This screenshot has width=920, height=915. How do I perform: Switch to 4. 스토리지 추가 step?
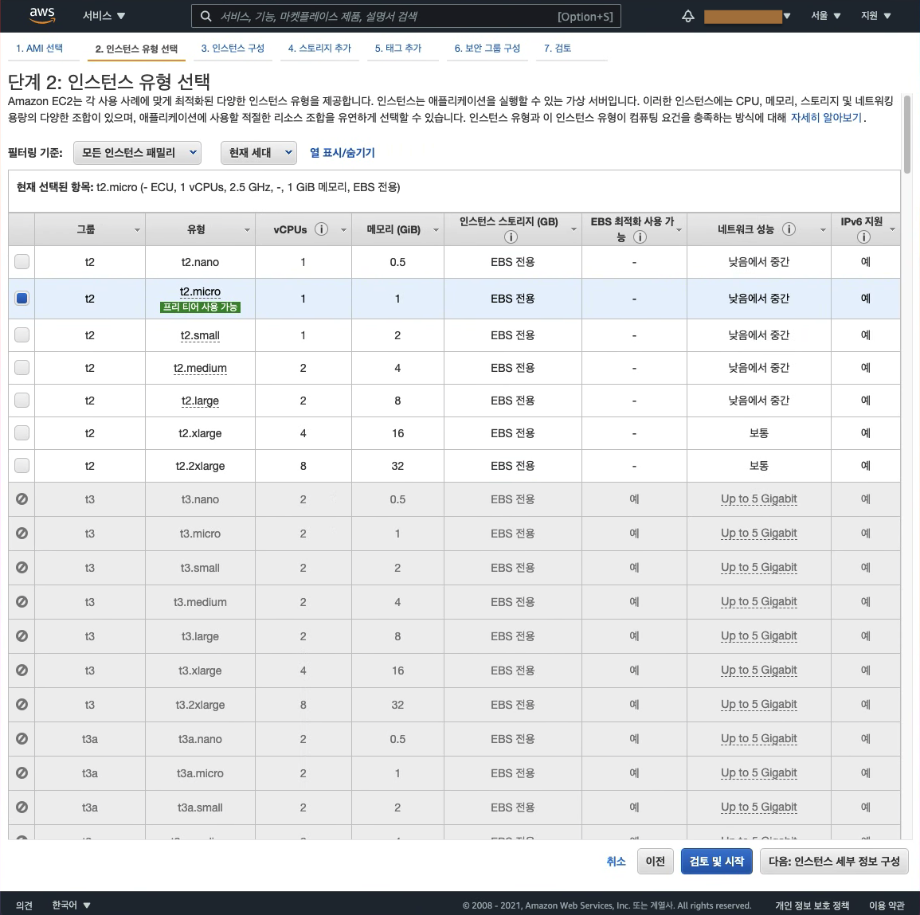pos(319,48)
